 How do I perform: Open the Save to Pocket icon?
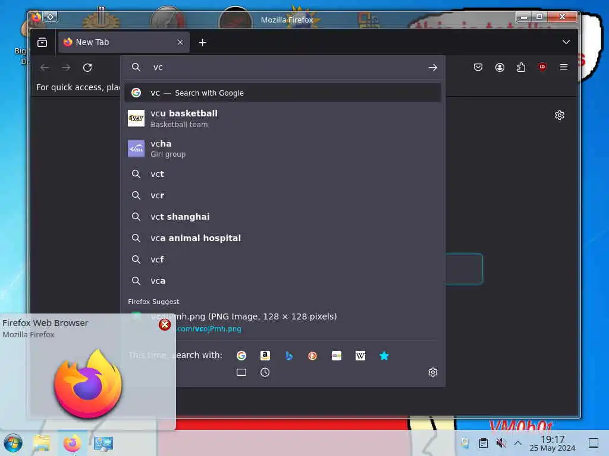pos(478,68)
